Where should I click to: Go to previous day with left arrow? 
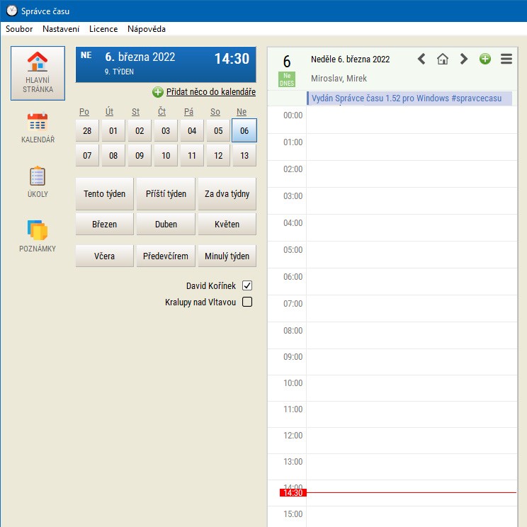click(x=421, y=59)
